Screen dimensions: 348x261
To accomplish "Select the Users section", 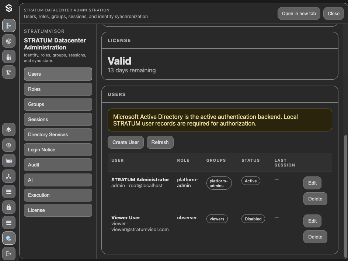I will click(58, 74).
